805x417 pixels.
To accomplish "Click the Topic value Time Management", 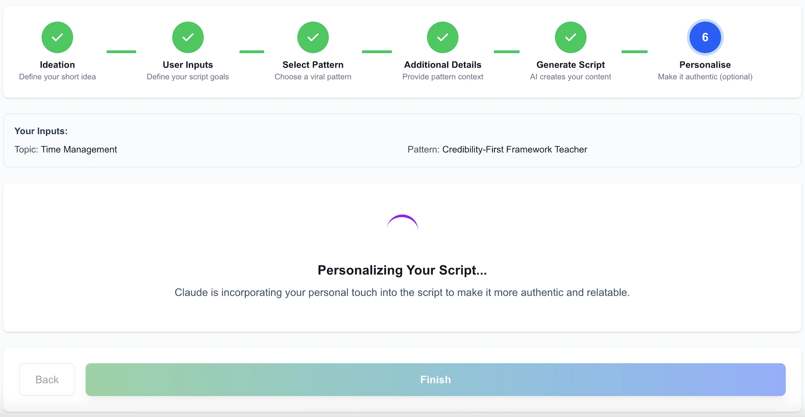I will click(x=79, y=149).
